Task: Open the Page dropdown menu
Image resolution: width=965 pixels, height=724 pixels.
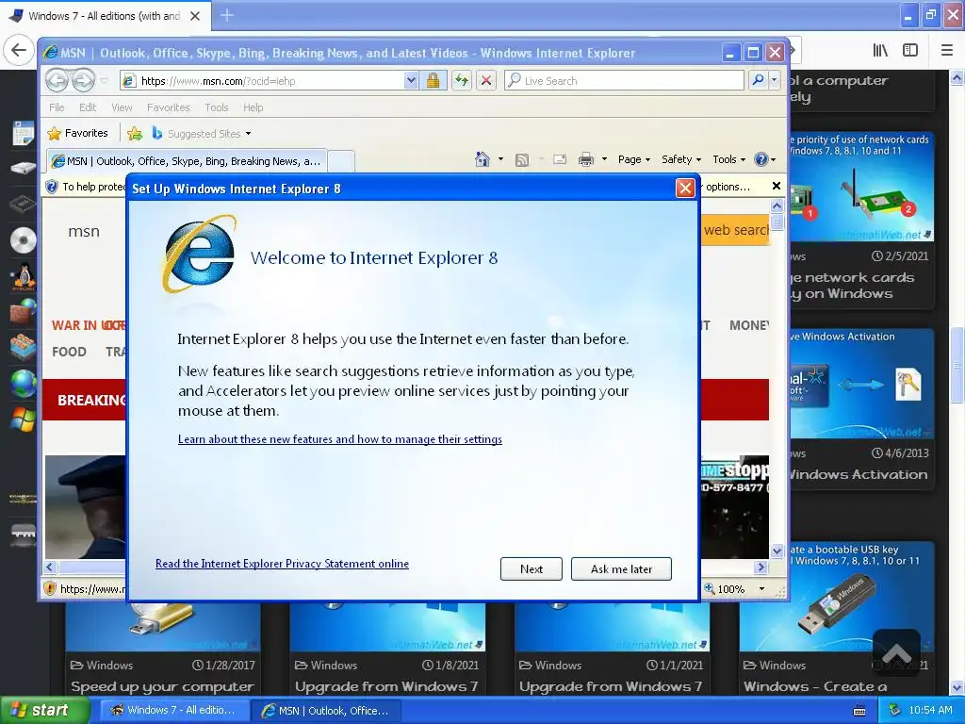Action: pyautogui.click(x=634, y=159)
